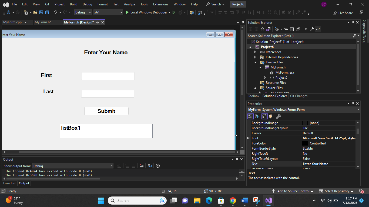Viewport: 369px width, 207px height.
Task: Open the Debug configuration dropdown
Action: pos(90,12)
